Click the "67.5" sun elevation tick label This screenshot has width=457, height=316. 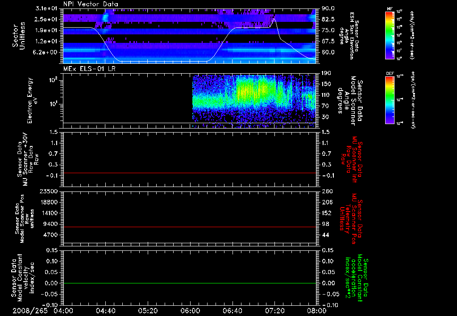pyautogui.click(x=328, y=41)
